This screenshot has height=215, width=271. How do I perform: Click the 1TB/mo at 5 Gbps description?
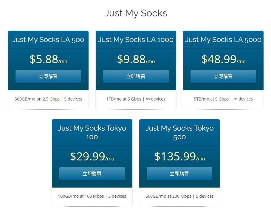(136, 99)
